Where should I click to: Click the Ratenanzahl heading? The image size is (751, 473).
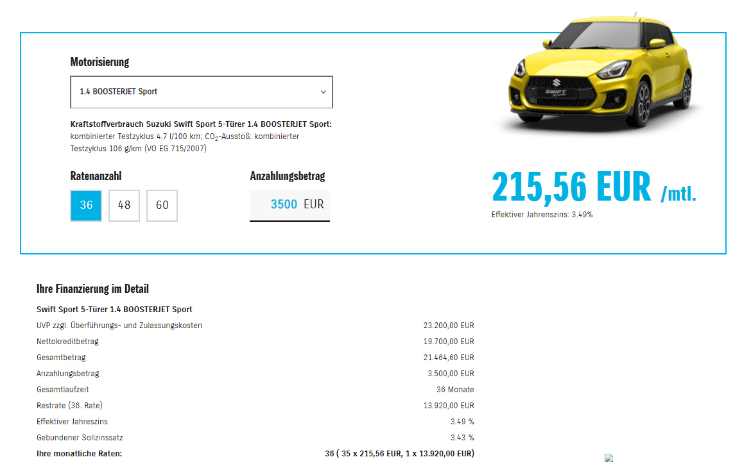(x=96, y=176)
